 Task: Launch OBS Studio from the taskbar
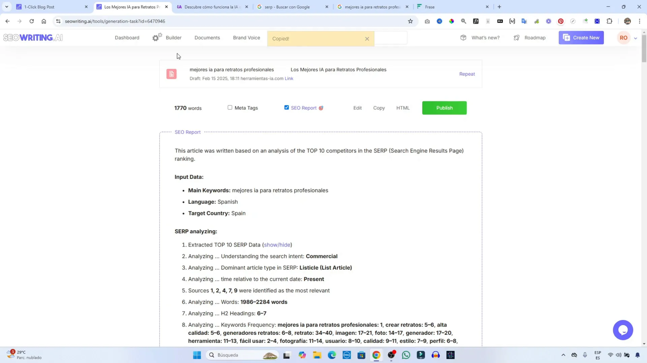pyautogui.click(x=391, y=355)
